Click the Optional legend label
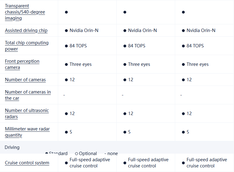Viewport: 234px width, 172px height. pos(88,154)
